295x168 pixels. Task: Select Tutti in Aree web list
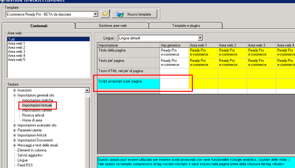[x=48, y=39]
